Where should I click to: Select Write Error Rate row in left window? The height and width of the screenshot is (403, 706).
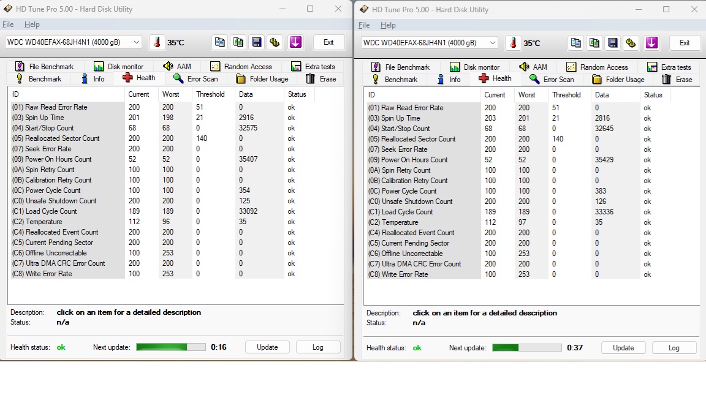[162, 273]
